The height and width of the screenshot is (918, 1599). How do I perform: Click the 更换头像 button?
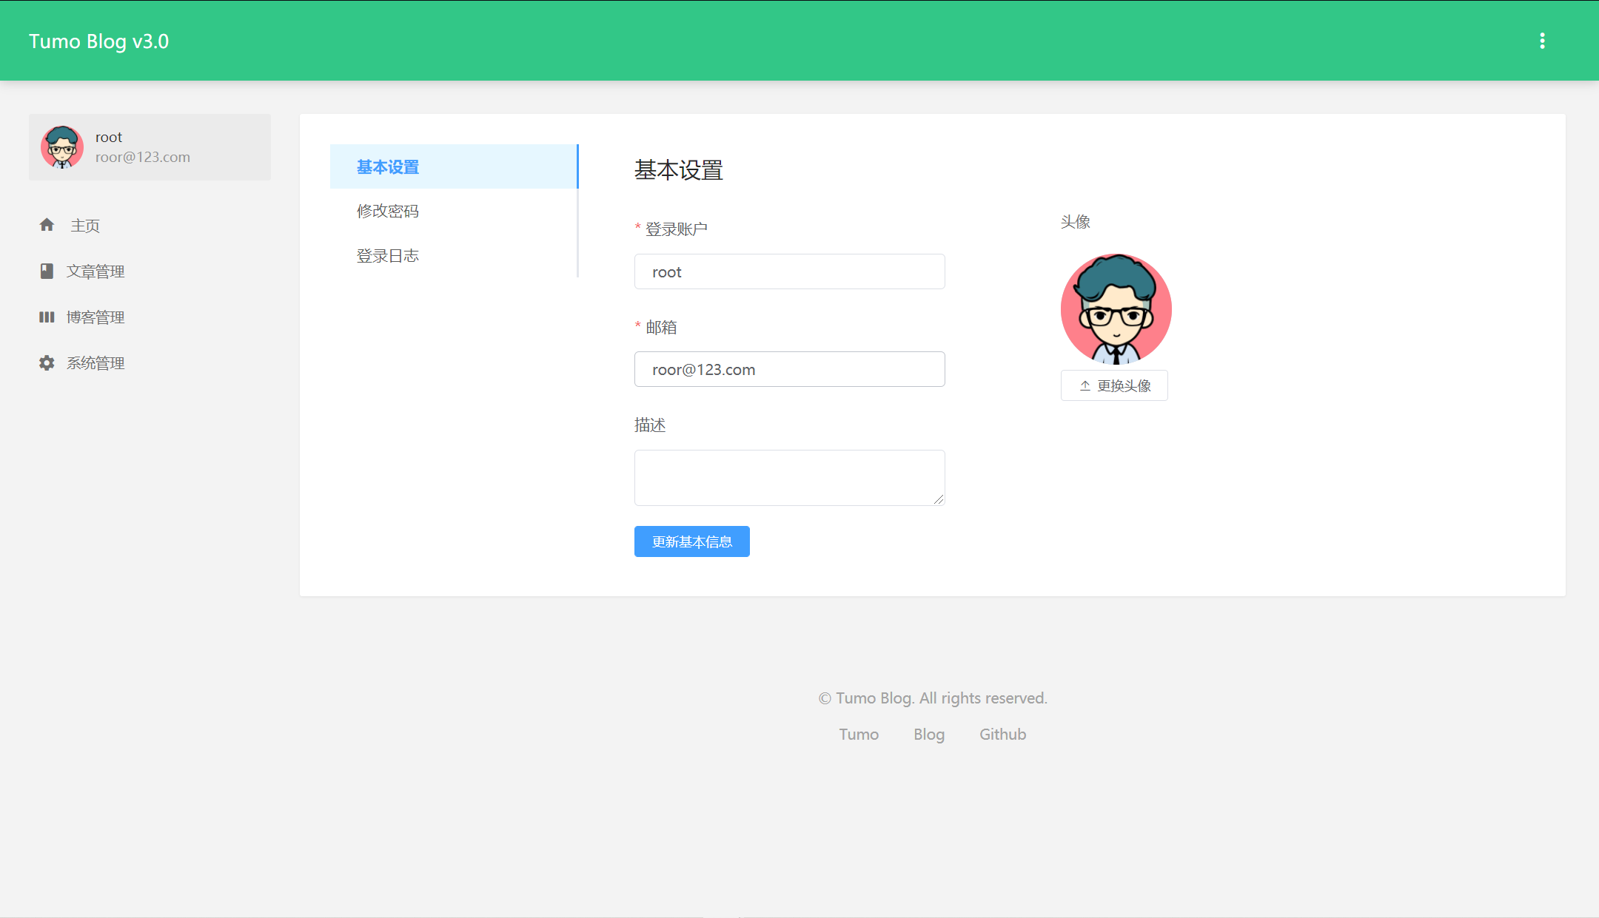point(1123,385)
